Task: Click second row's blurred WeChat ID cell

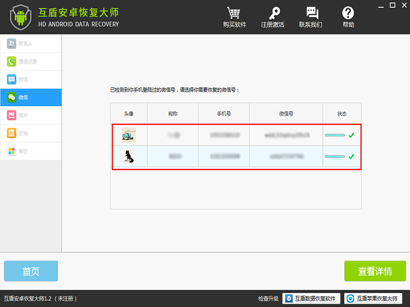Action: coord(286,157)
